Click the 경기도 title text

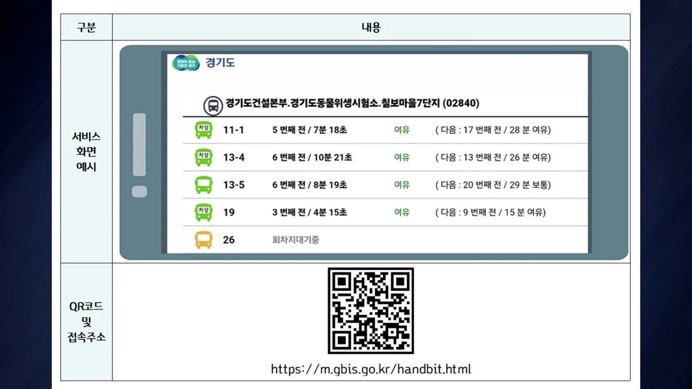pos(220,63)
